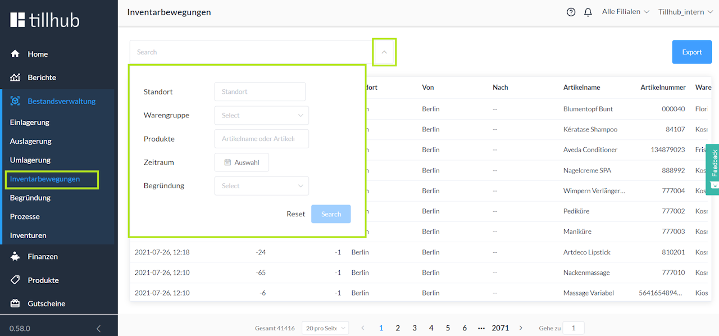Click the Standort input field
This screenshot has width=719, height=336.
click(260, 92)
